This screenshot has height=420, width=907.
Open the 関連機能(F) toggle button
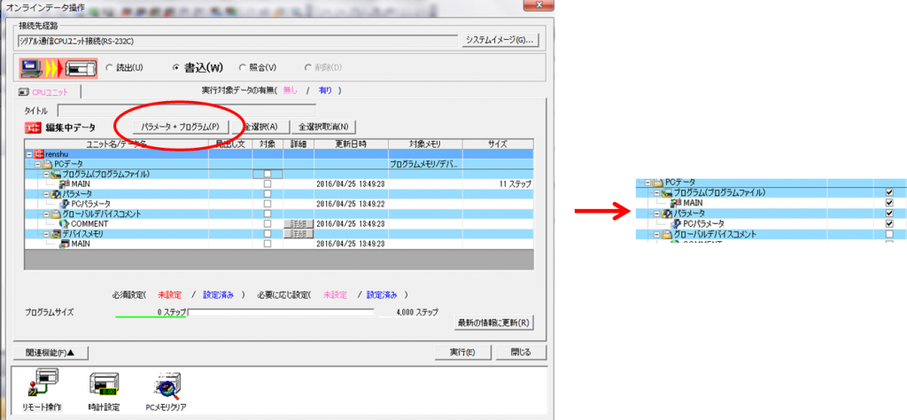pos(50,353)
